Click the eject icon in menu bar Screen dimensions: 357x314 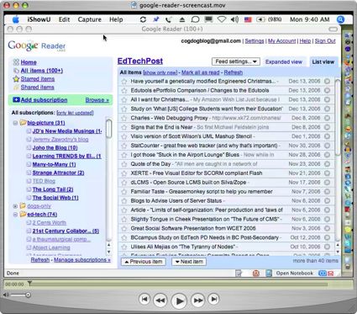pyautogui.click(x=182, y=19)
